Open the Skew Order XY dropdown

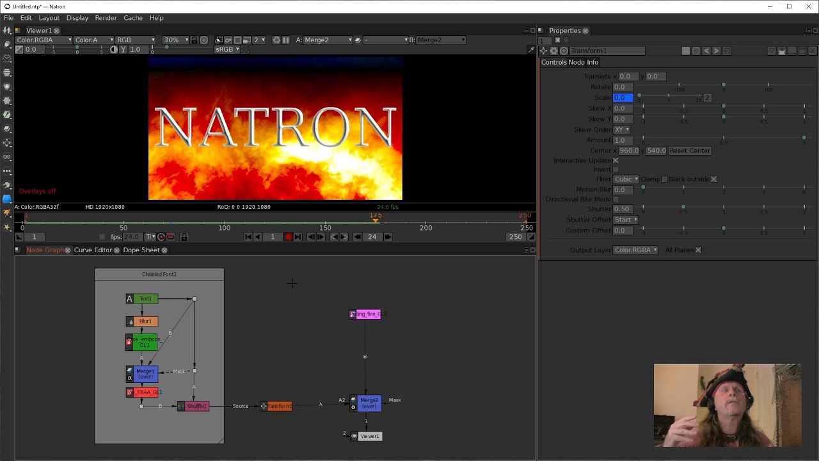coord(621,129)
